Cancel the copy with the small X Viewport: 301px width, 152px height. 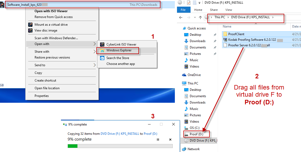coord(170,140)
